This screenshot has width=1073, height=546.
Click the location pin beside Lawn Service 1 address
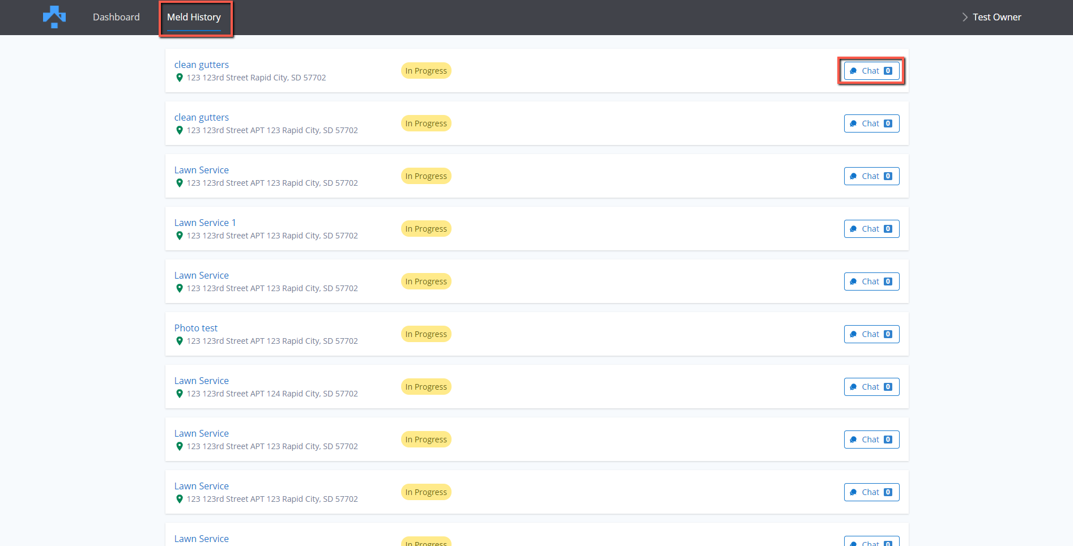pos(180,236)
